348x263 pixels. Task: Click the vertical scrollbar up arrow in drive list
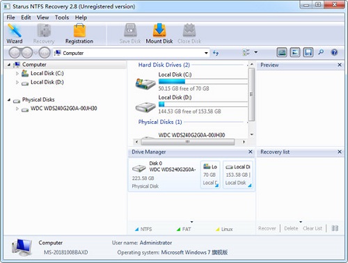[x=252, y=64]
